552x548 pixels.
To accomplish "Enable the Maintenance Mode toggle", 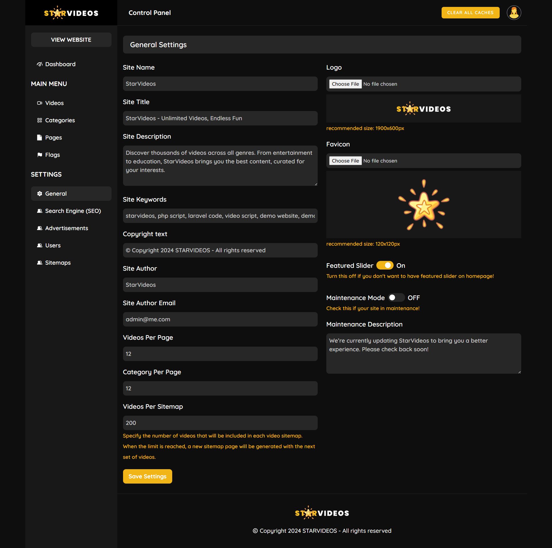I will tap(396, 297).
